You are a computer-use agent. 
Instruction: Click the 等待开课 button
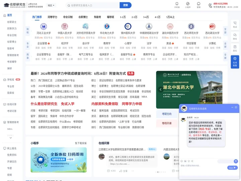(167, 123)
